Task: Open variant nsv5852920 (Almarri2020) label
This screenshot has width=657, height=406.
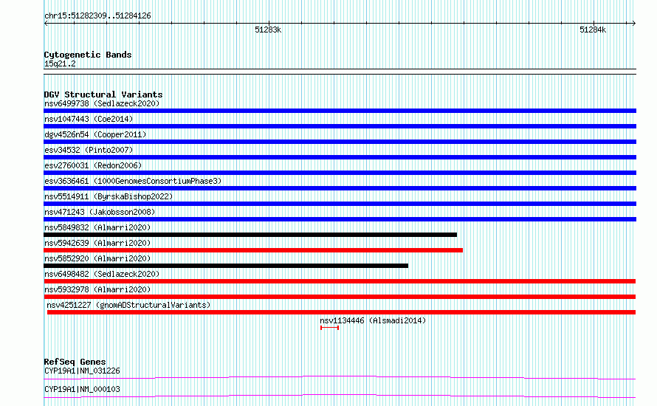Action: point(97,258)
